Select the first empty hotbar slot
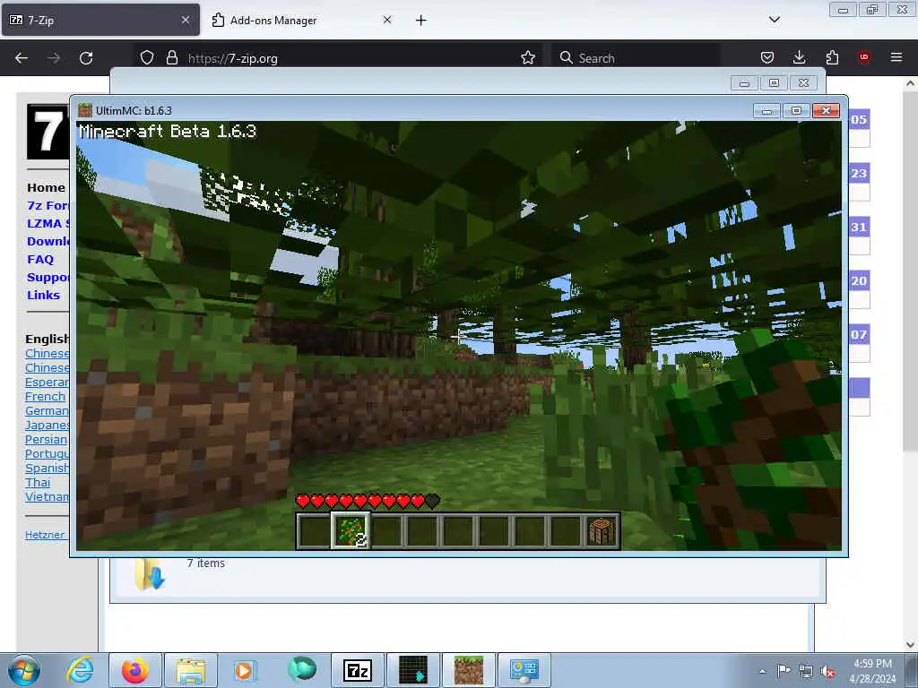The width and height of the screenshot is (918, 688). 314,531
